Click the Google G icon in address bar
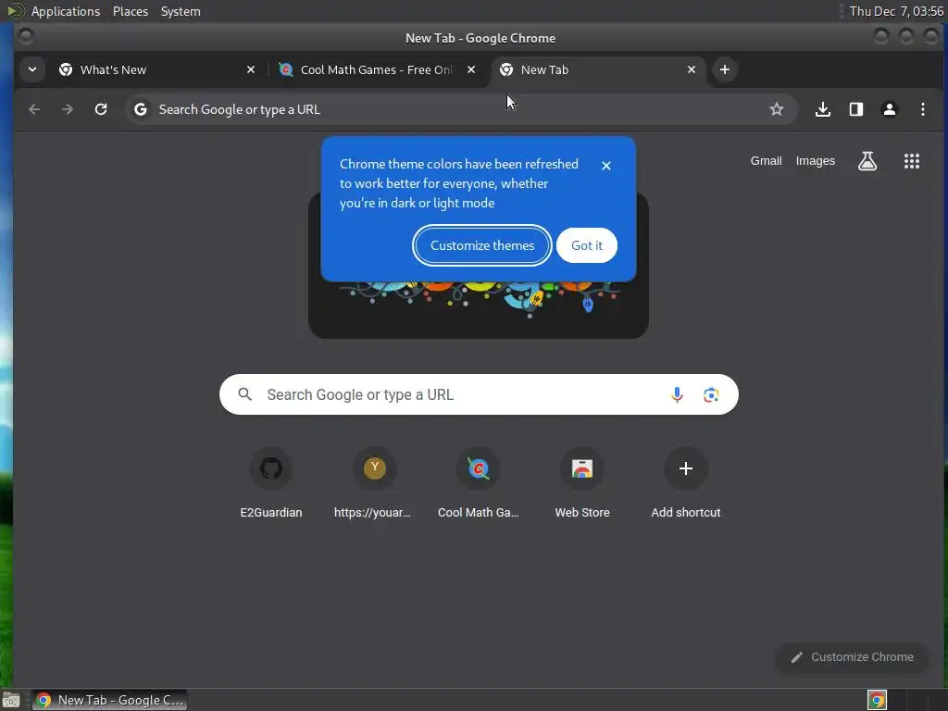Screen dimensions: 948x711 click(x=141, y=109)
